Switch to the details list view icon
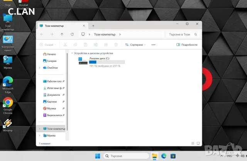 coord(193,143)
